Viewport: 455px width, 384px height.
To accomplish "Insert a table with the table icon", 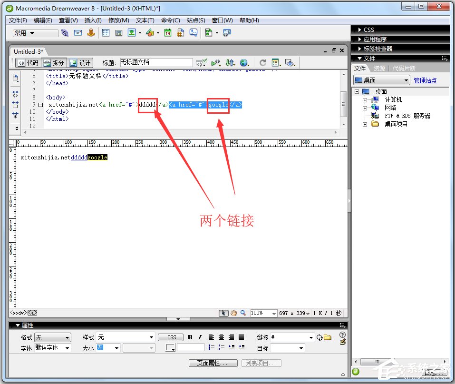I will pyautogui.click(x=105, y=32).
